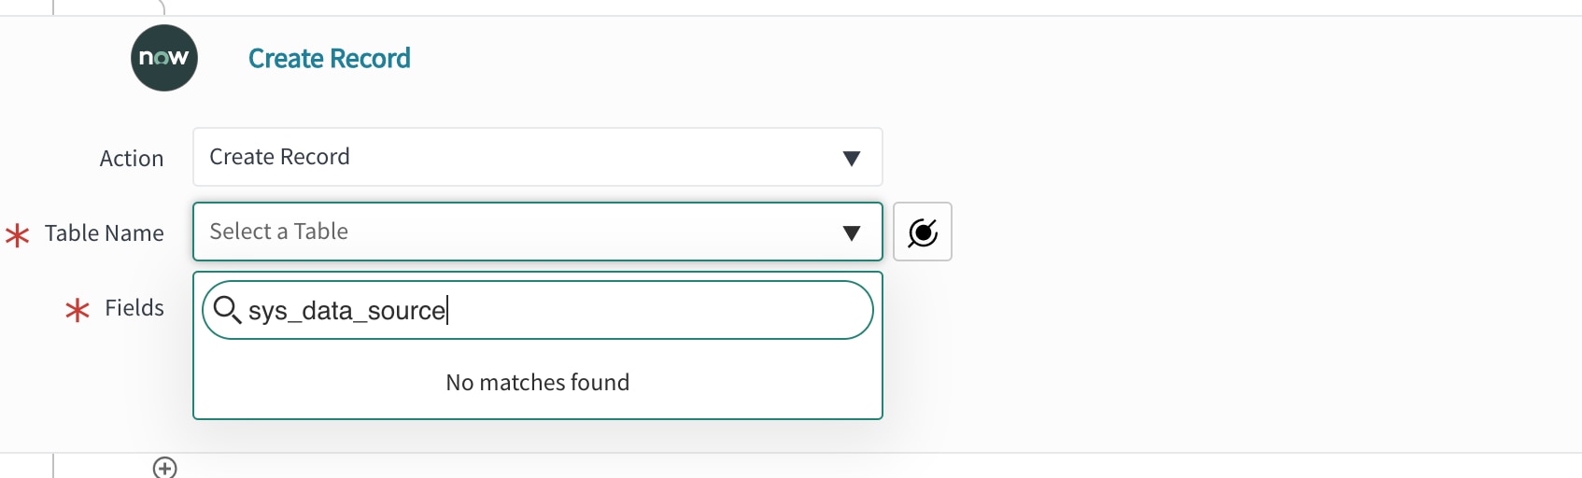Open the data pill picker button
The width and height of the screenshot is (1582, 478).
(x=922, y=232)
